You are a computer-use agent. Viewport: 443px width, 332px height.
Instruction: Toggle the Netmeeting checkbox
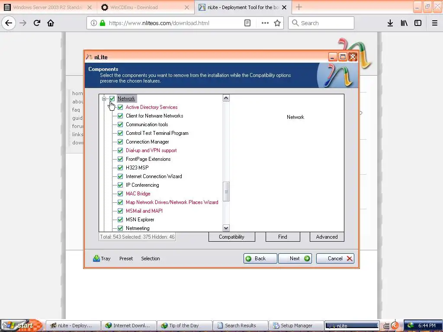[120, 228]
